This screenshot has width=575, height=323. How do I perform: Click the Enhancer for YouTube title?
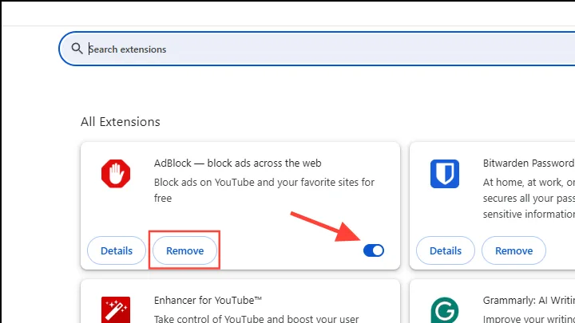click(208, 301)
